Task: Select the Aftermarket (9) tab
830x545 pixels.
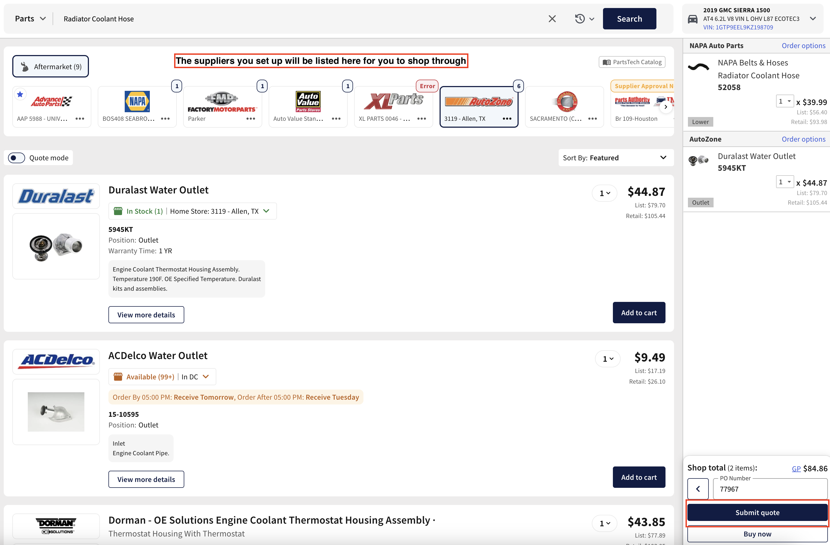Action: pos(50,66)
